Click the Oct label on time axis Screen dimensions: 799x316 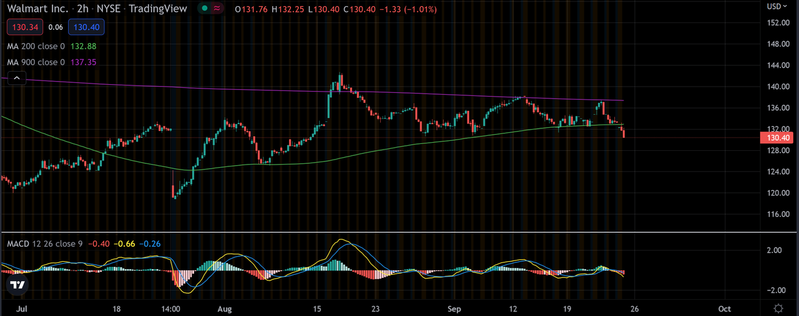[x=725, y=309]
